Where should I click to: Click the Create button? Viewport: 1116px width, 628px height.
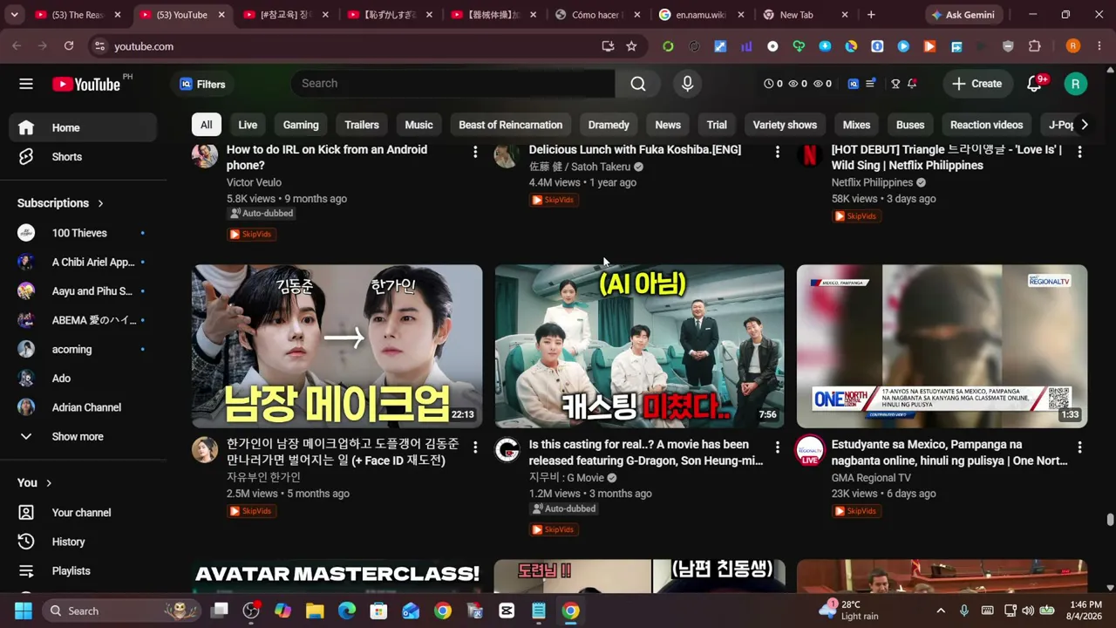(977, 84)
